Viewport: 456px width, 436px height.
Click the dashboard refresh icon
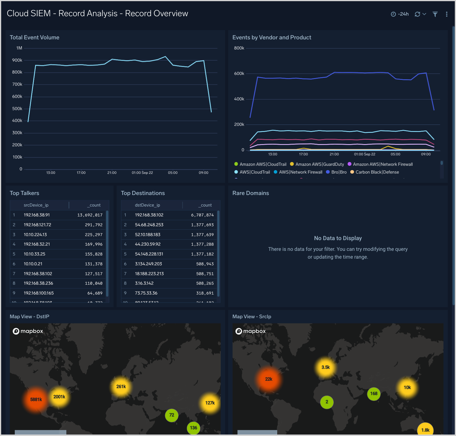click(417, 14)
